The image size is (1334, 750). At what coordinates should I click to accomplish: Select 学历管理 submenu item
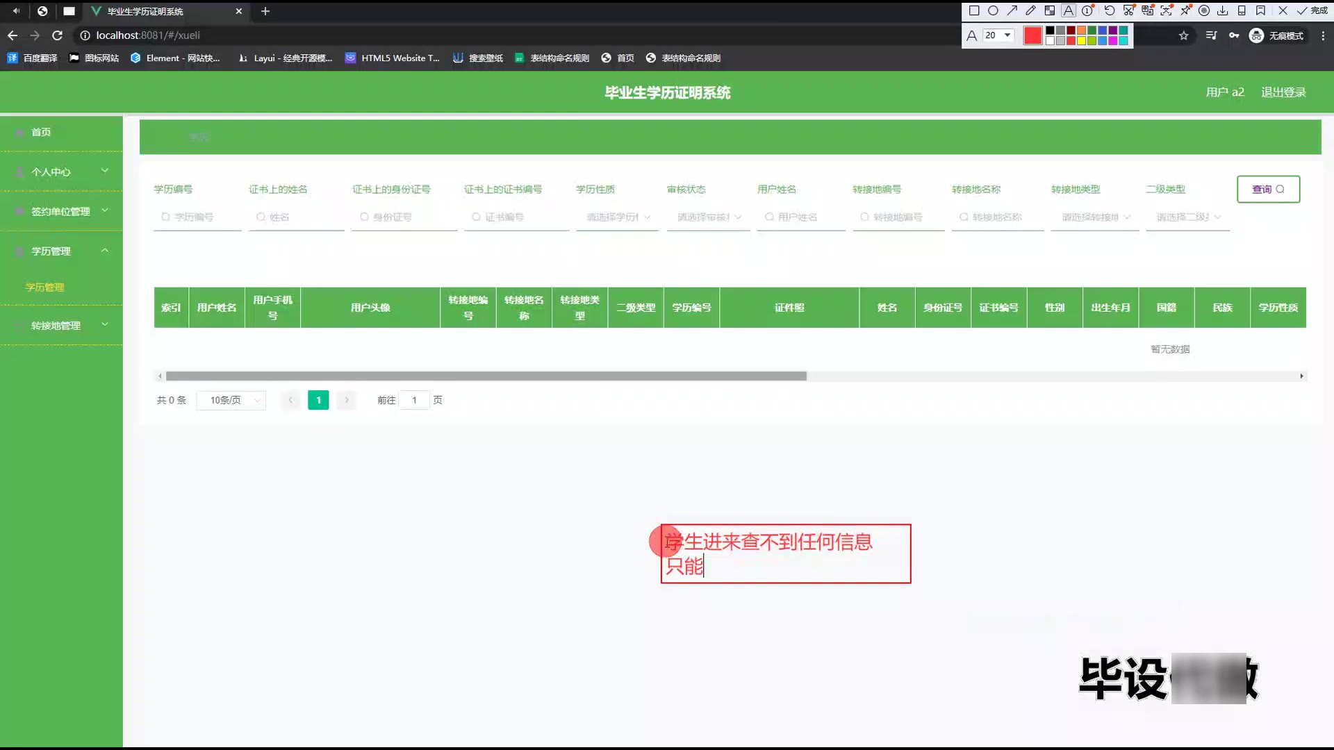(x=44, y=287)
